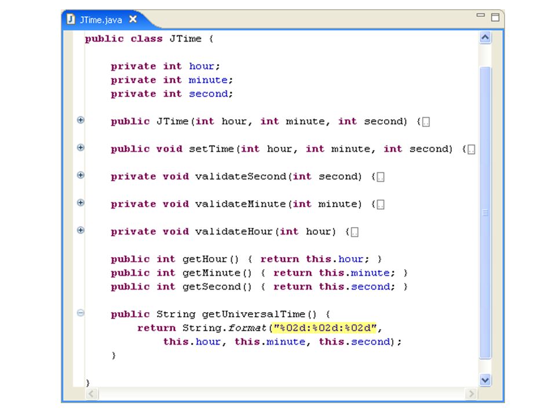This screenshot has width=556, height=417.
Task: Click the folded-code box after setTime signature
Action: point(471,149)
